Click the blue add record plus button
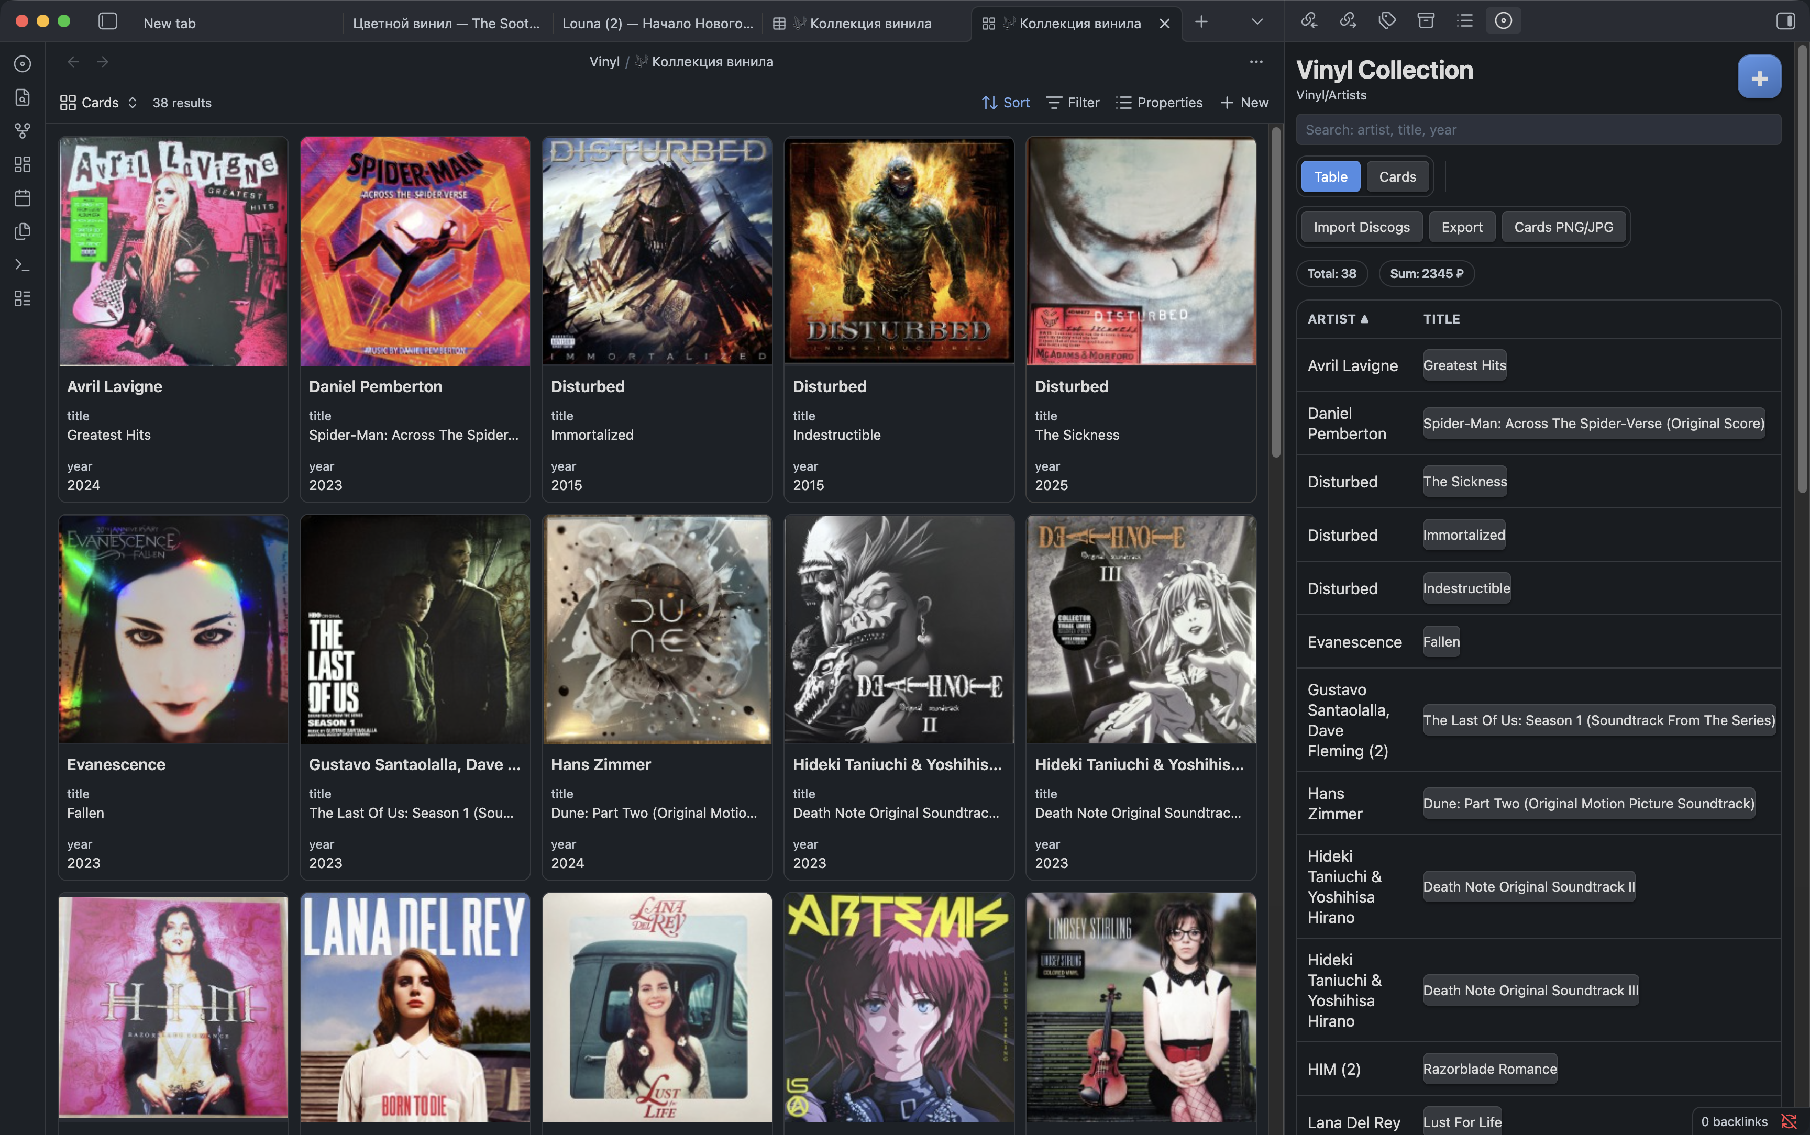The image size is (1810, 1135). (x=1759, y=77)
